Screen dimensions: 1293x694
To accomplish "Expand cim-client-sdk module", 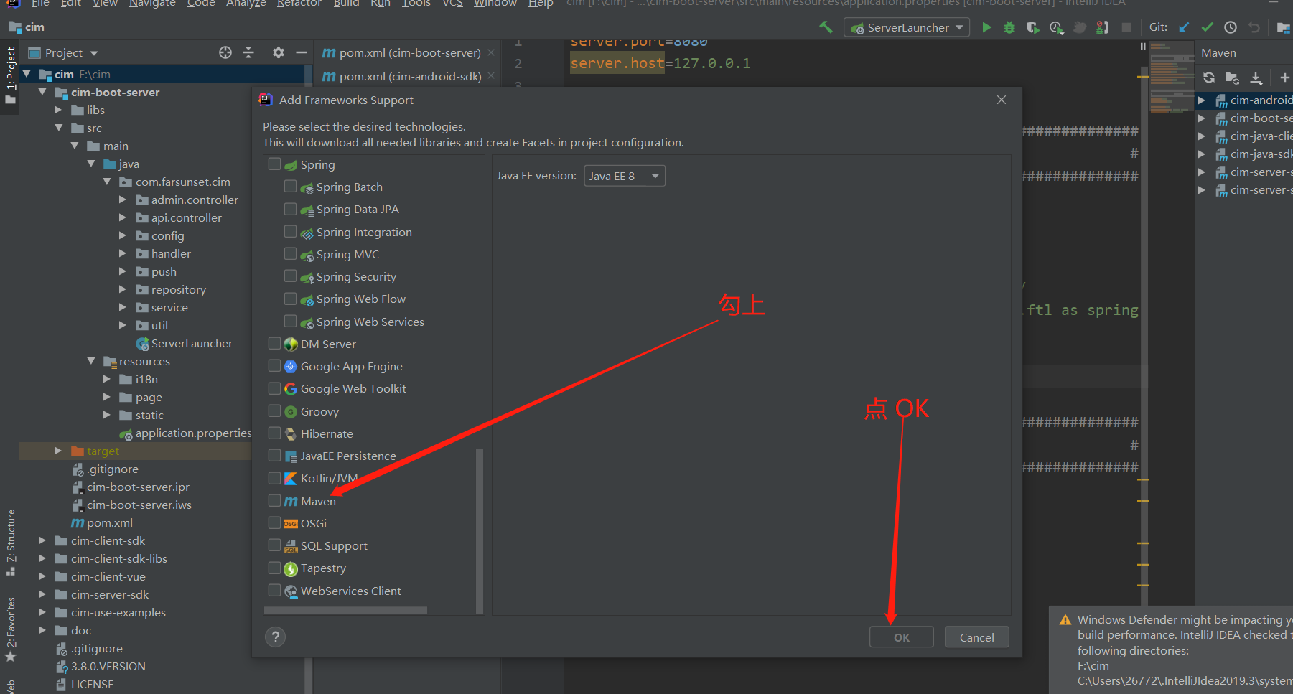I will [x=42, y=540].
